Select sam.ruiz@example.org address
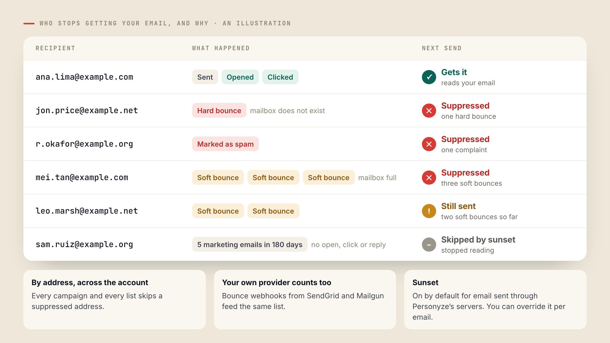 [x=84, y=245]
